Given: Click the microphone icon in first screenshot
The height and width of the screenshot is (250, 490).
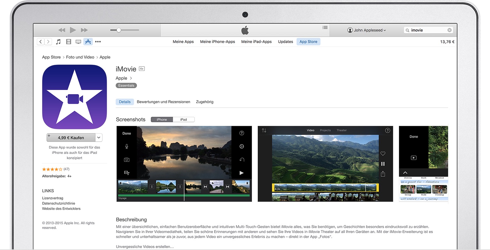Looking at the screenshot, I should (x=127, y=146).
